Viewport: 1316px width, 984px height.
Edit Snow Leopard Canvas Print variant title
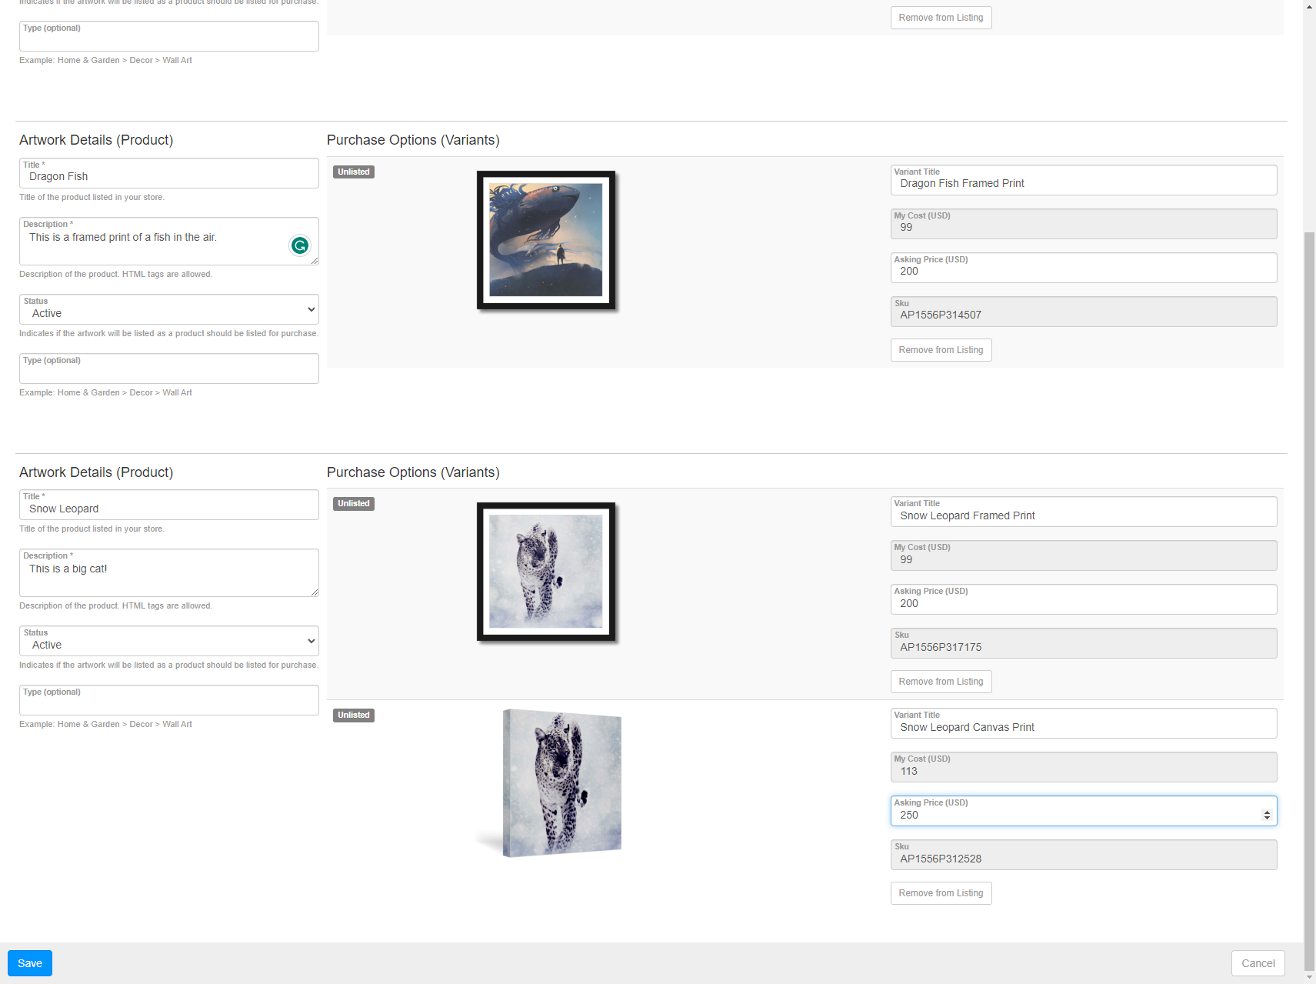pyautogui.click(x=1084, y=723)
